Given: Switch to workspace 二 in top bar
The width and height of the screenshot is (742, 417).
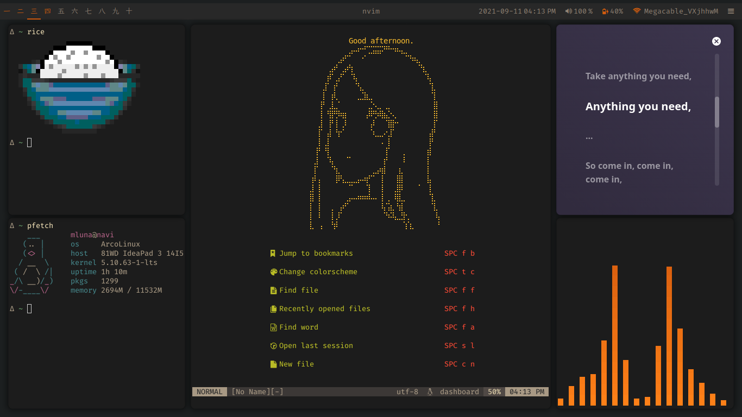Looking at the screenshot, I should tap(20, 11).
